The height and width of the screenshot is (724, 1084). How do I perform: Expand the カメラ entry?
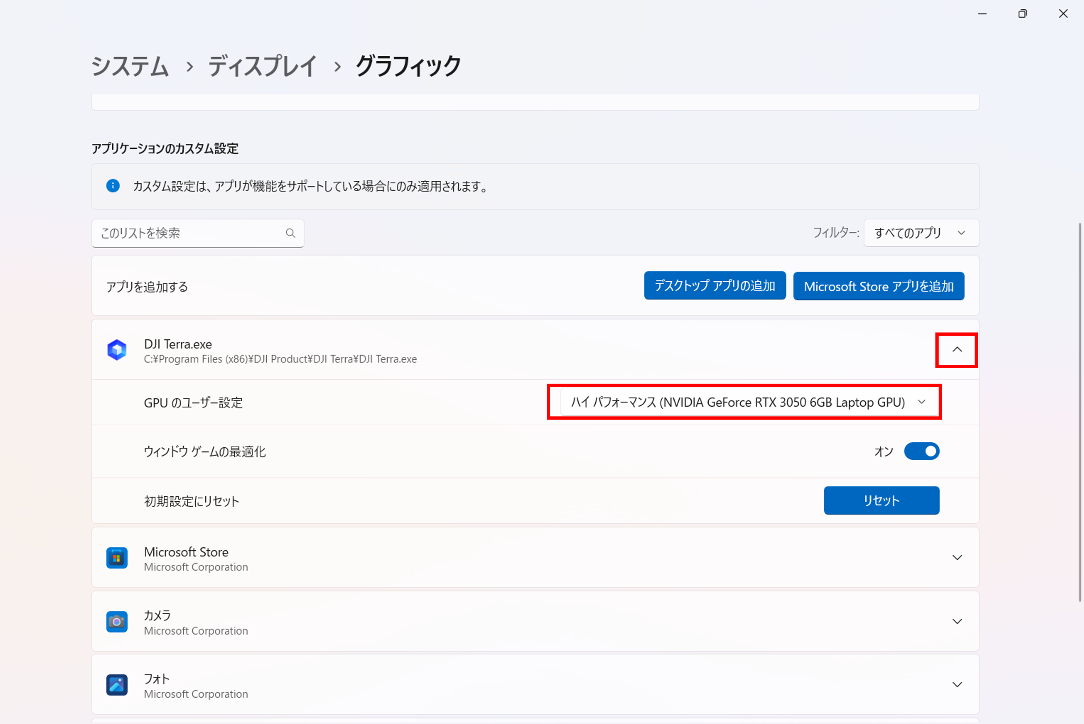[x=957, y=621]
